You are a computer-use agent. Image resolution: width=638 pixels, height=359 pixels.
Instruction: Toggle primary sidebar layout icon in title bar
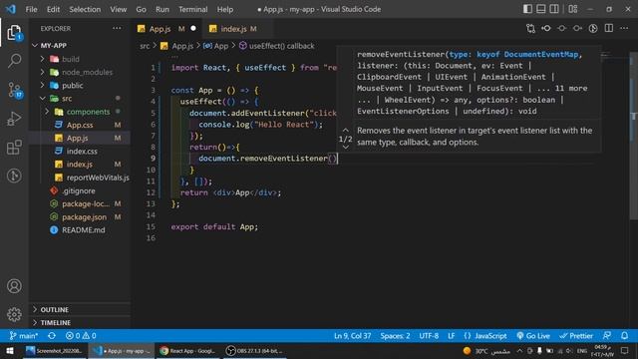pos(527,9)
